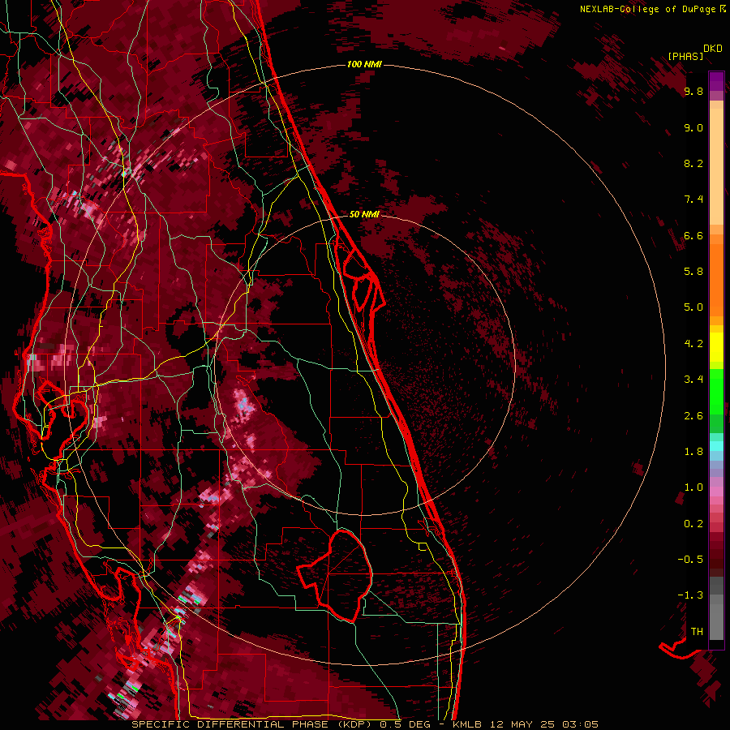The width and height of the screenshot is (730, 730).
Task: Click the 6.6 value on the color scale
Action: pyautogui.click(x=693, y=235)
